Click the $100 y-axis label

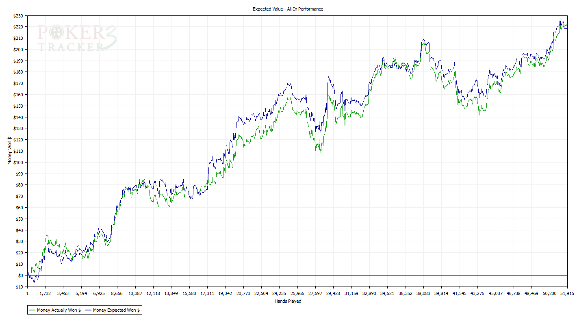pos(18,162)
